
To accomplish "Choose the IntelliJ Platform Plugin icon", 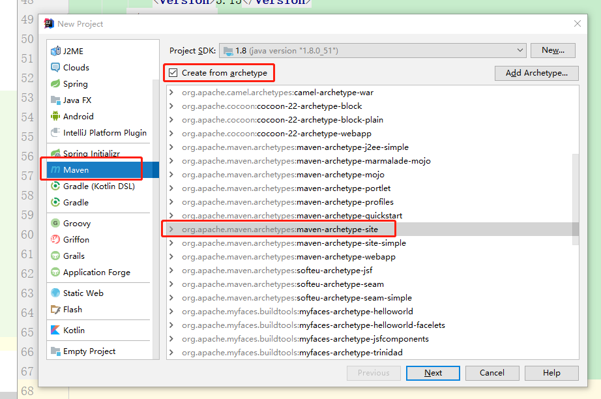I will pyautogui.click(x=55, y=132).
